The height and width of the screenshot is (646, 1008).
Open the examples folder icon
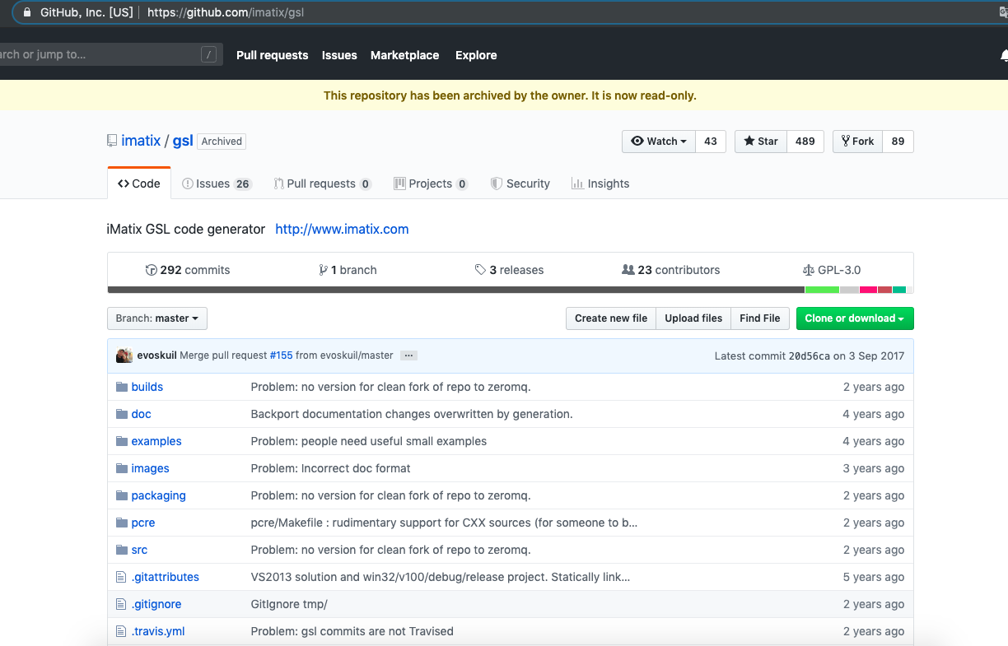122,441
